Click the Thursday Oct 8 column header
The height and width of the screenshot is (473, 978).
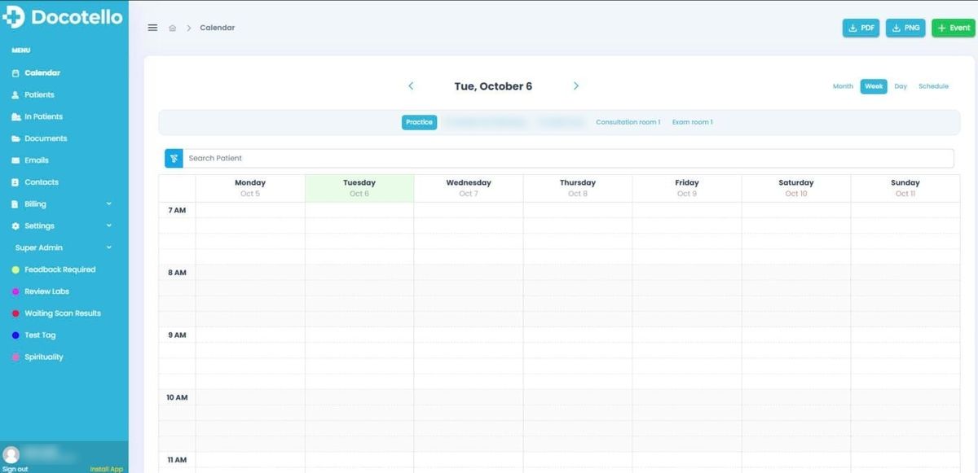coord(578,188)
